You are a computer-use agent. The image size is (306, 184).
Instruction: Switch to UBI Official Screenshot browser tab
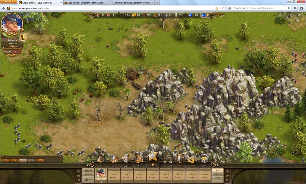point(86,3)
